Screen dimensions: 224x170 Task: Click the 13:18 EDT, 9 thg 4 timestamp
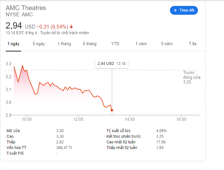(21, 33)
